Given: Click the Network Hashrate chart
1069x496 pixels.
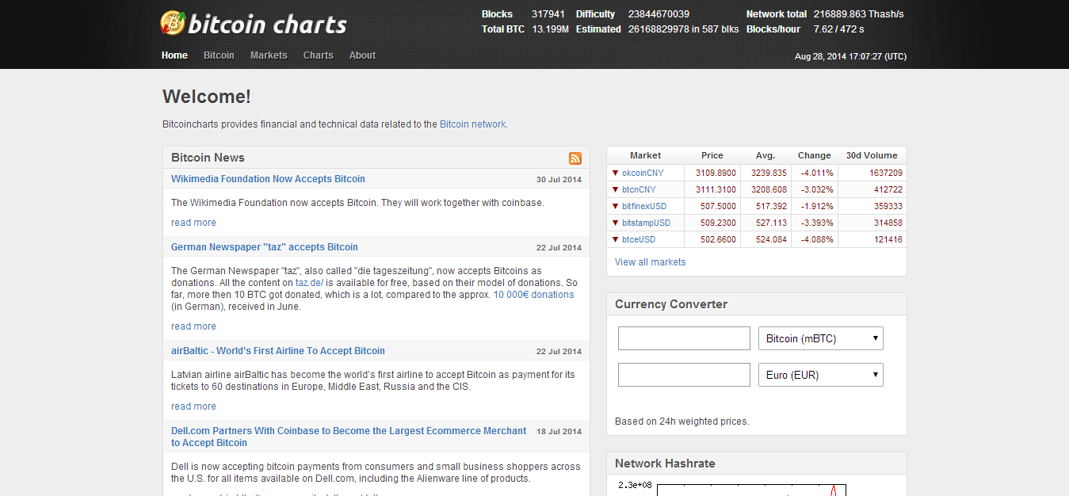Looking at the screenshot, I should tap(750, 488).
